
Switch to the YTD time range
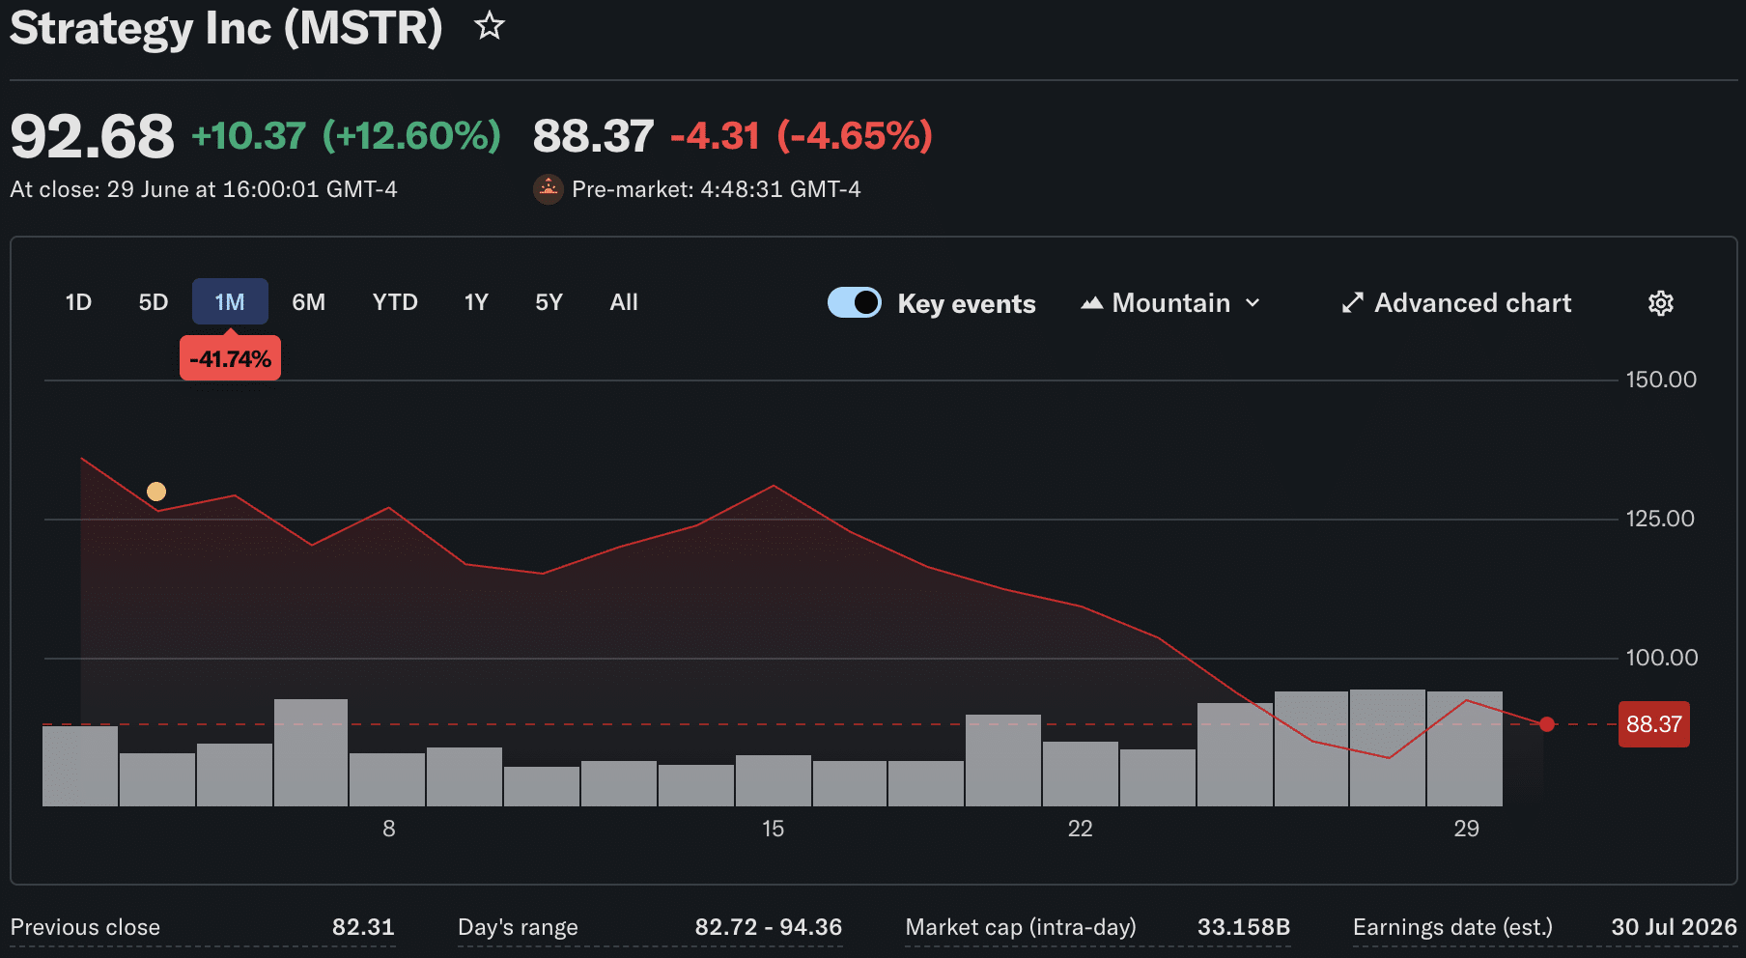(x=395, y=302)
